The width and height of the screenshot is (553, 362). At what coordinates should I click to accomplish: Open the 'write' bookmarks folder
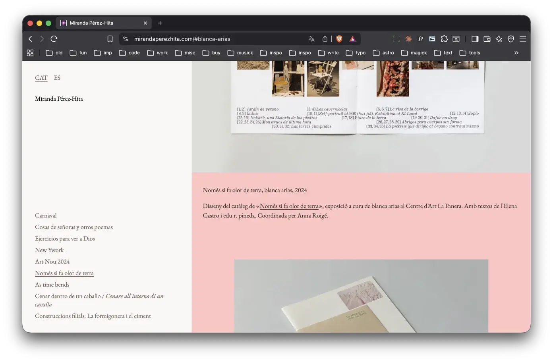click(329, 53)
